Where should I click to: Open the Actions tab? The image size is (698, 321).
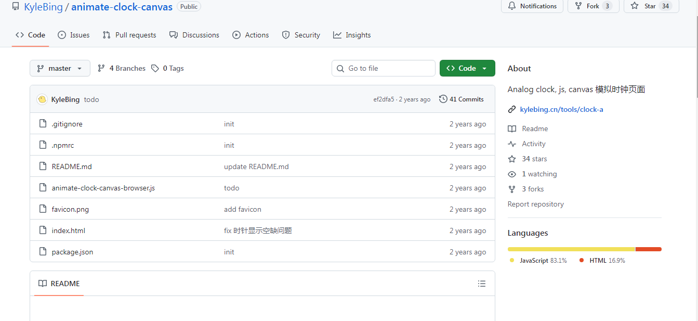(251, 35)
